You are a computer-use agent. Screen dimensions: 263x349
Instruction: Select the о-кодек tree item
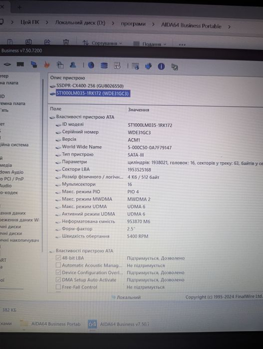coord(9,192)
